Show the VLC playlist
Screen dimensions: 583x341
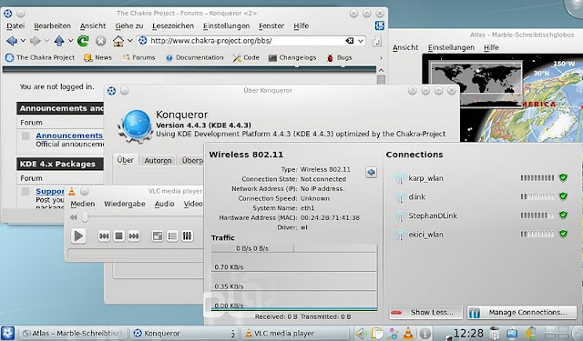172,236
